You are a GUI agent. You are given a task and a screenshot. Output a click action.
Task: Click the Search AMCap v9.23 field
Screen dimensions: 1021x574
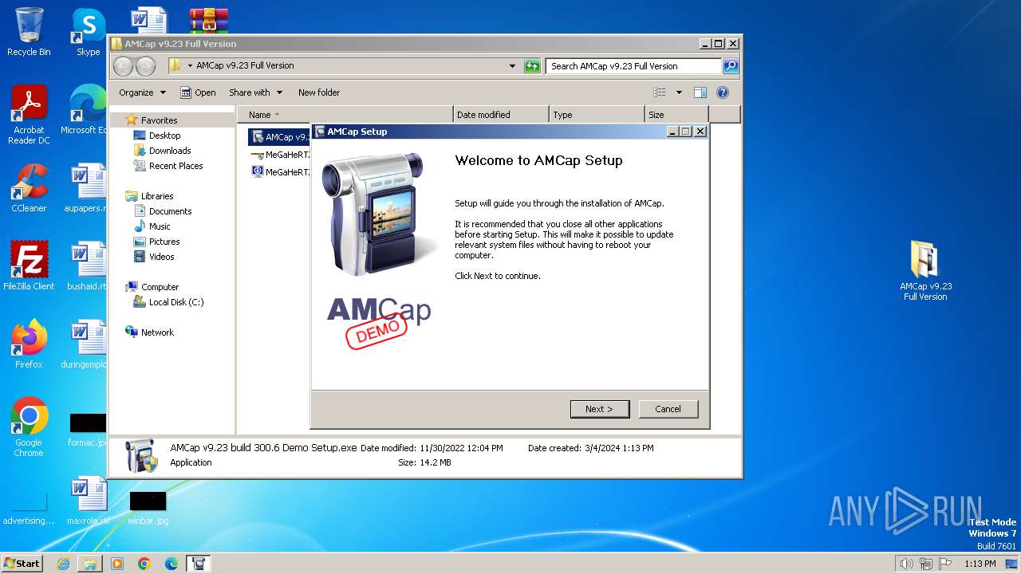click(633, 66)
